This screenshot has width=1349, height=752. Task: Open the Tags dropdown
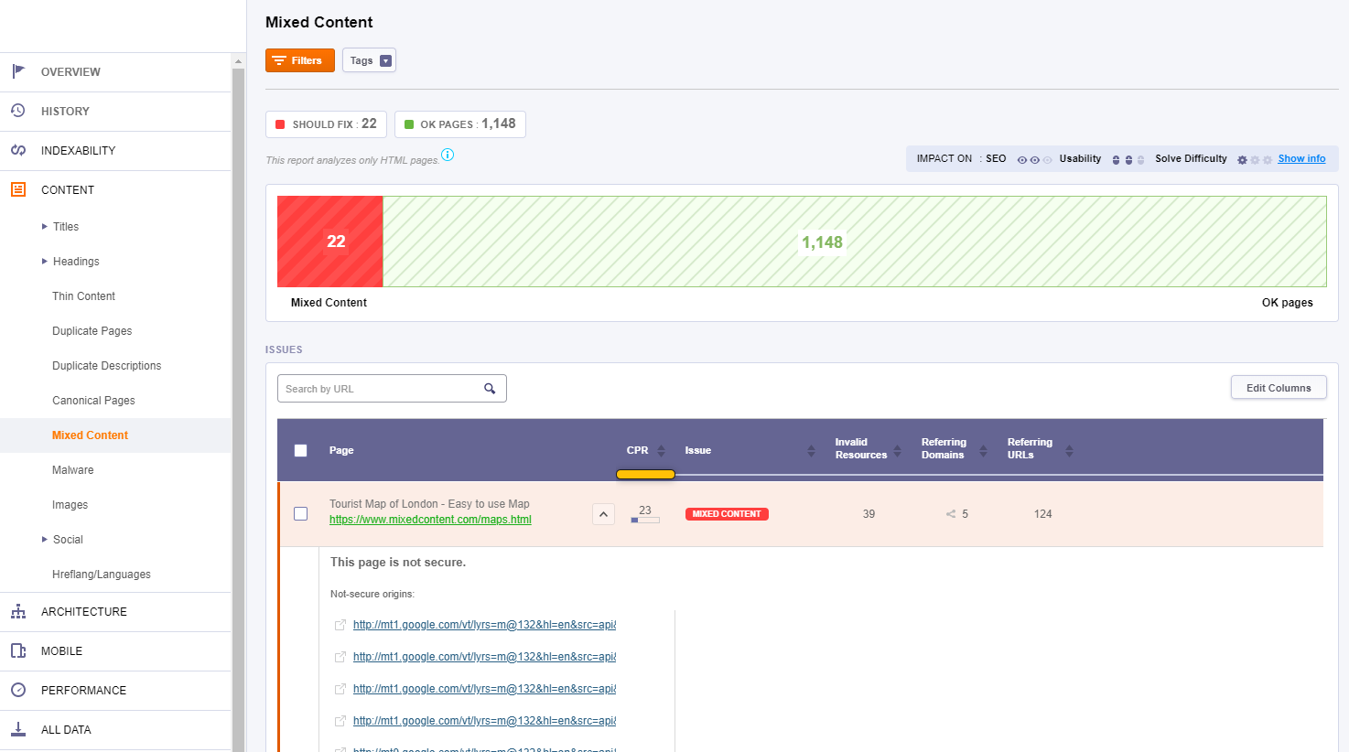[x=369, y=60]
